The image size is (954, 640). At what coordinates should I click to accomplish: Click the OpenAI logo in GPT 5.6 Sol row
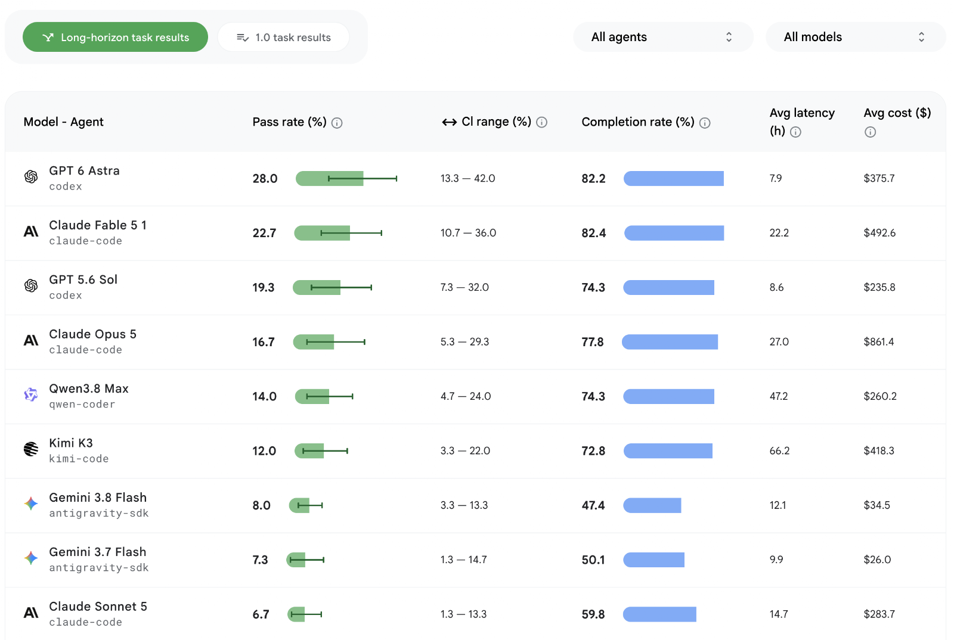[x=31, y=285]
